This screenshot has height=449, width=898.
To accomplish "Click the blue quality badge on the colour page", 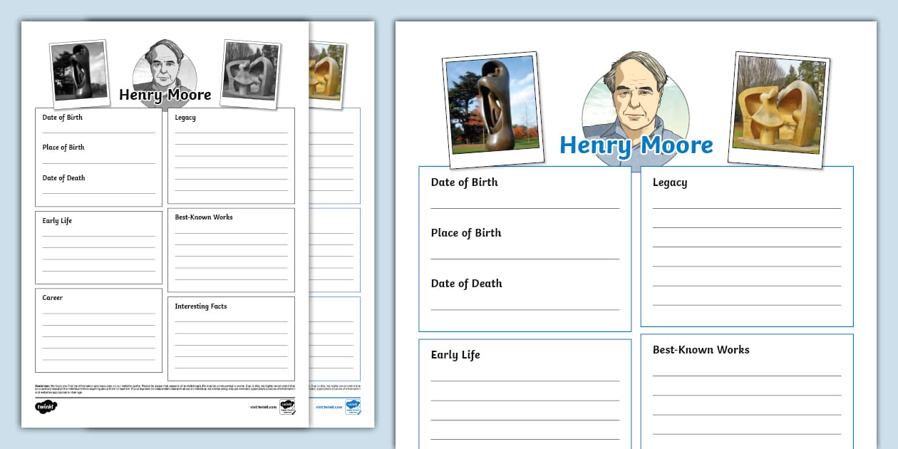I will coord(353,406).
